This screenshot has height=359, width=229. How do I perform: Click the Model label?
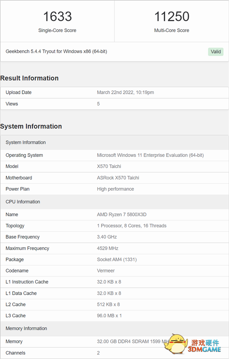point(12,166)
